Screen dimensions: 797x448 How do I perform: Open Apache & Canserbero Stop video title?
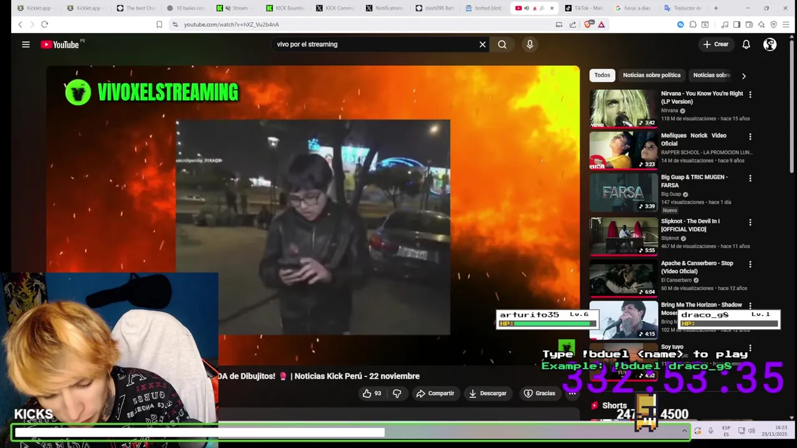(x=697, y=268)
